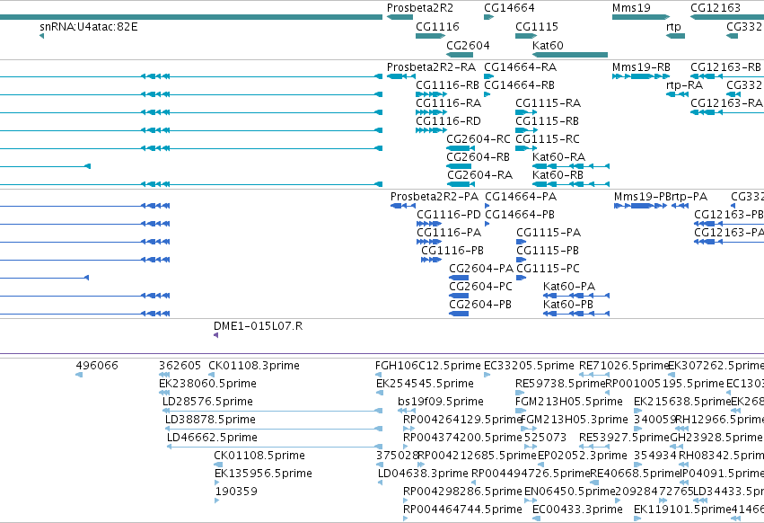The image size is (764, 523).
Task: Select EST label EC00433.3prime
Action: [577, 510]
